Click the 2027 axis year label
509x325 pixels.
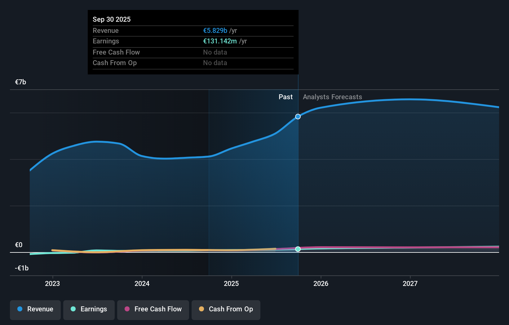(410, 283)
